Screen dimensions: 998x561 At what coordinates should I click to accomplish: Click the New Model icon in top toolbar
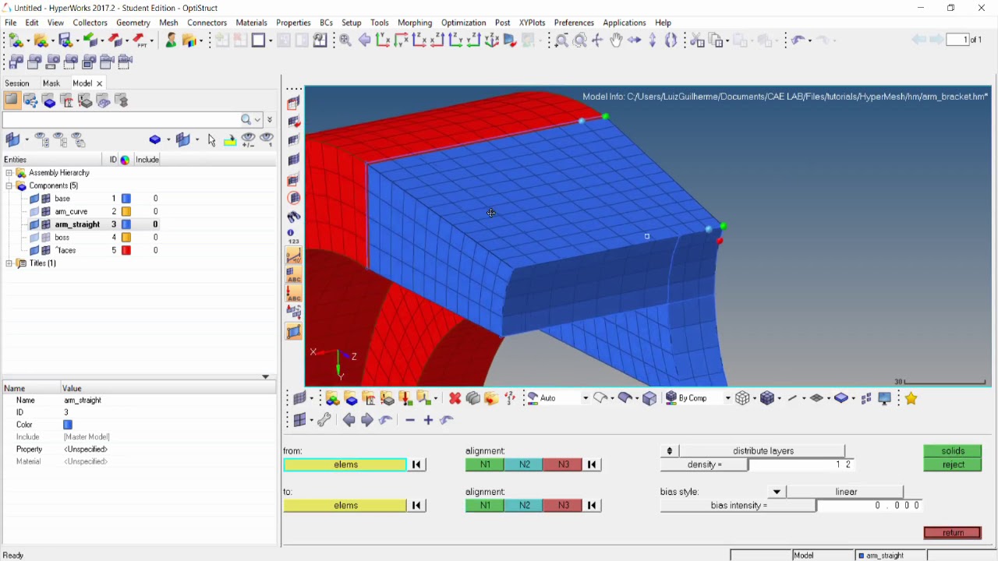pos(16,40)
